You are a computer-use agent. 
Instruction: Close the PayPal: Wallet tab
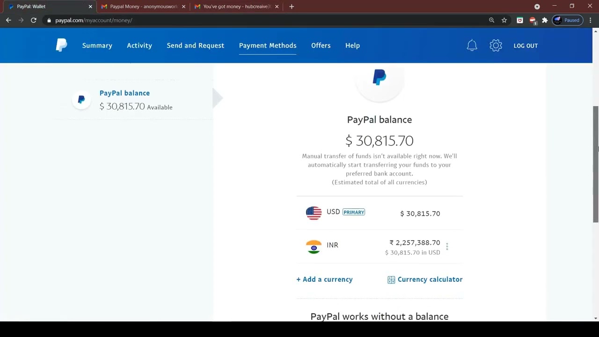90,7
